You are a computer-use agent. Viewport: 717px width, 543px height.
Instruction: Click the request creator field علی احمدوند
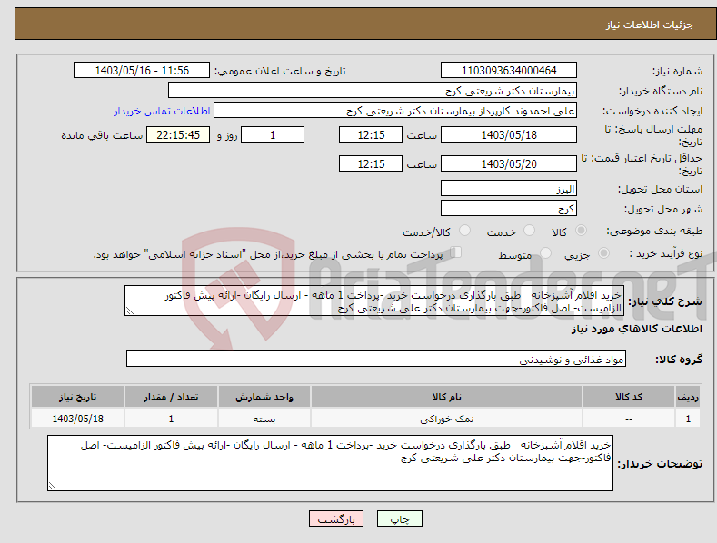coord(395,111)
